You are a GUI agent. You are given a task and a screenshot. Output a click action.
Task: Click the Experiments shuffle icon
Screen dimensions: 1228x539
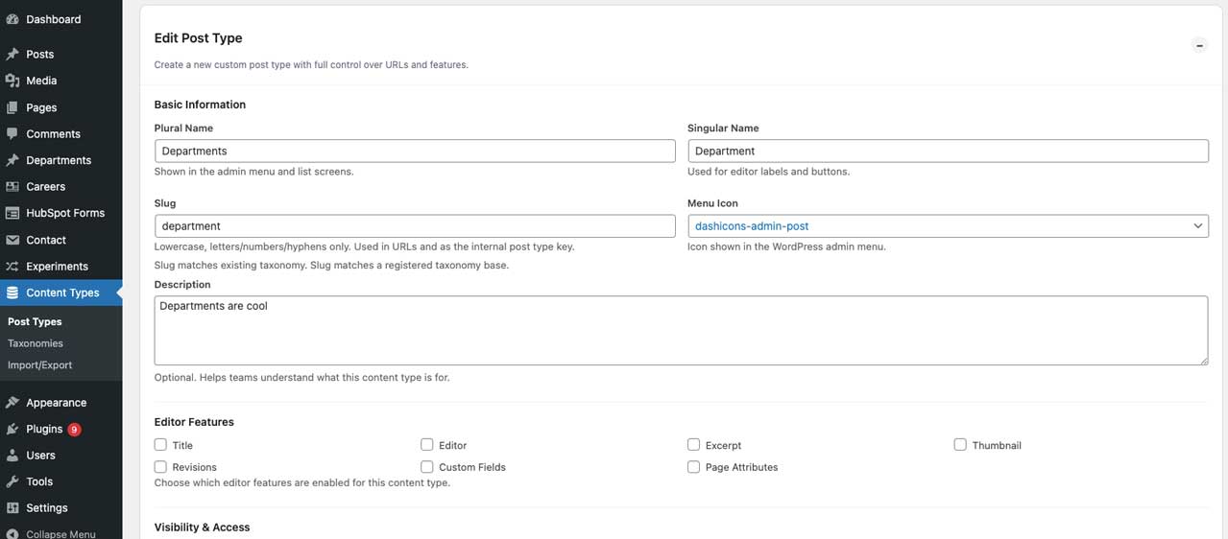click(x=12, y=267)
